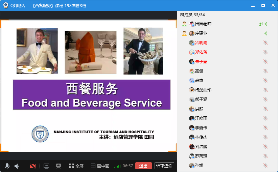This screenshot has width=278, height=172.
Task: Click the waiter in white jacket photo
Action: [x=37, y=51]
